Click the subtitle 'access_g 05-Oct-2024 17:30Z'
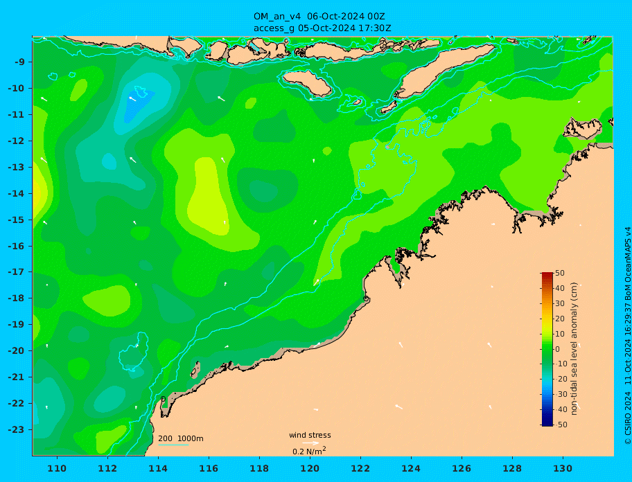Screen dimensions: 632x482 (322, 28)
